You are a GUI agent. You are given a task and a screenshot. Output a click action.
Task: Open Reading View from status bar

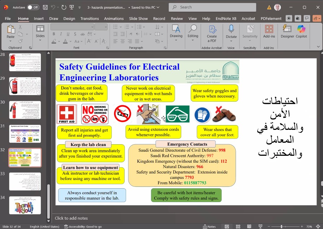[x=248, y=226]
